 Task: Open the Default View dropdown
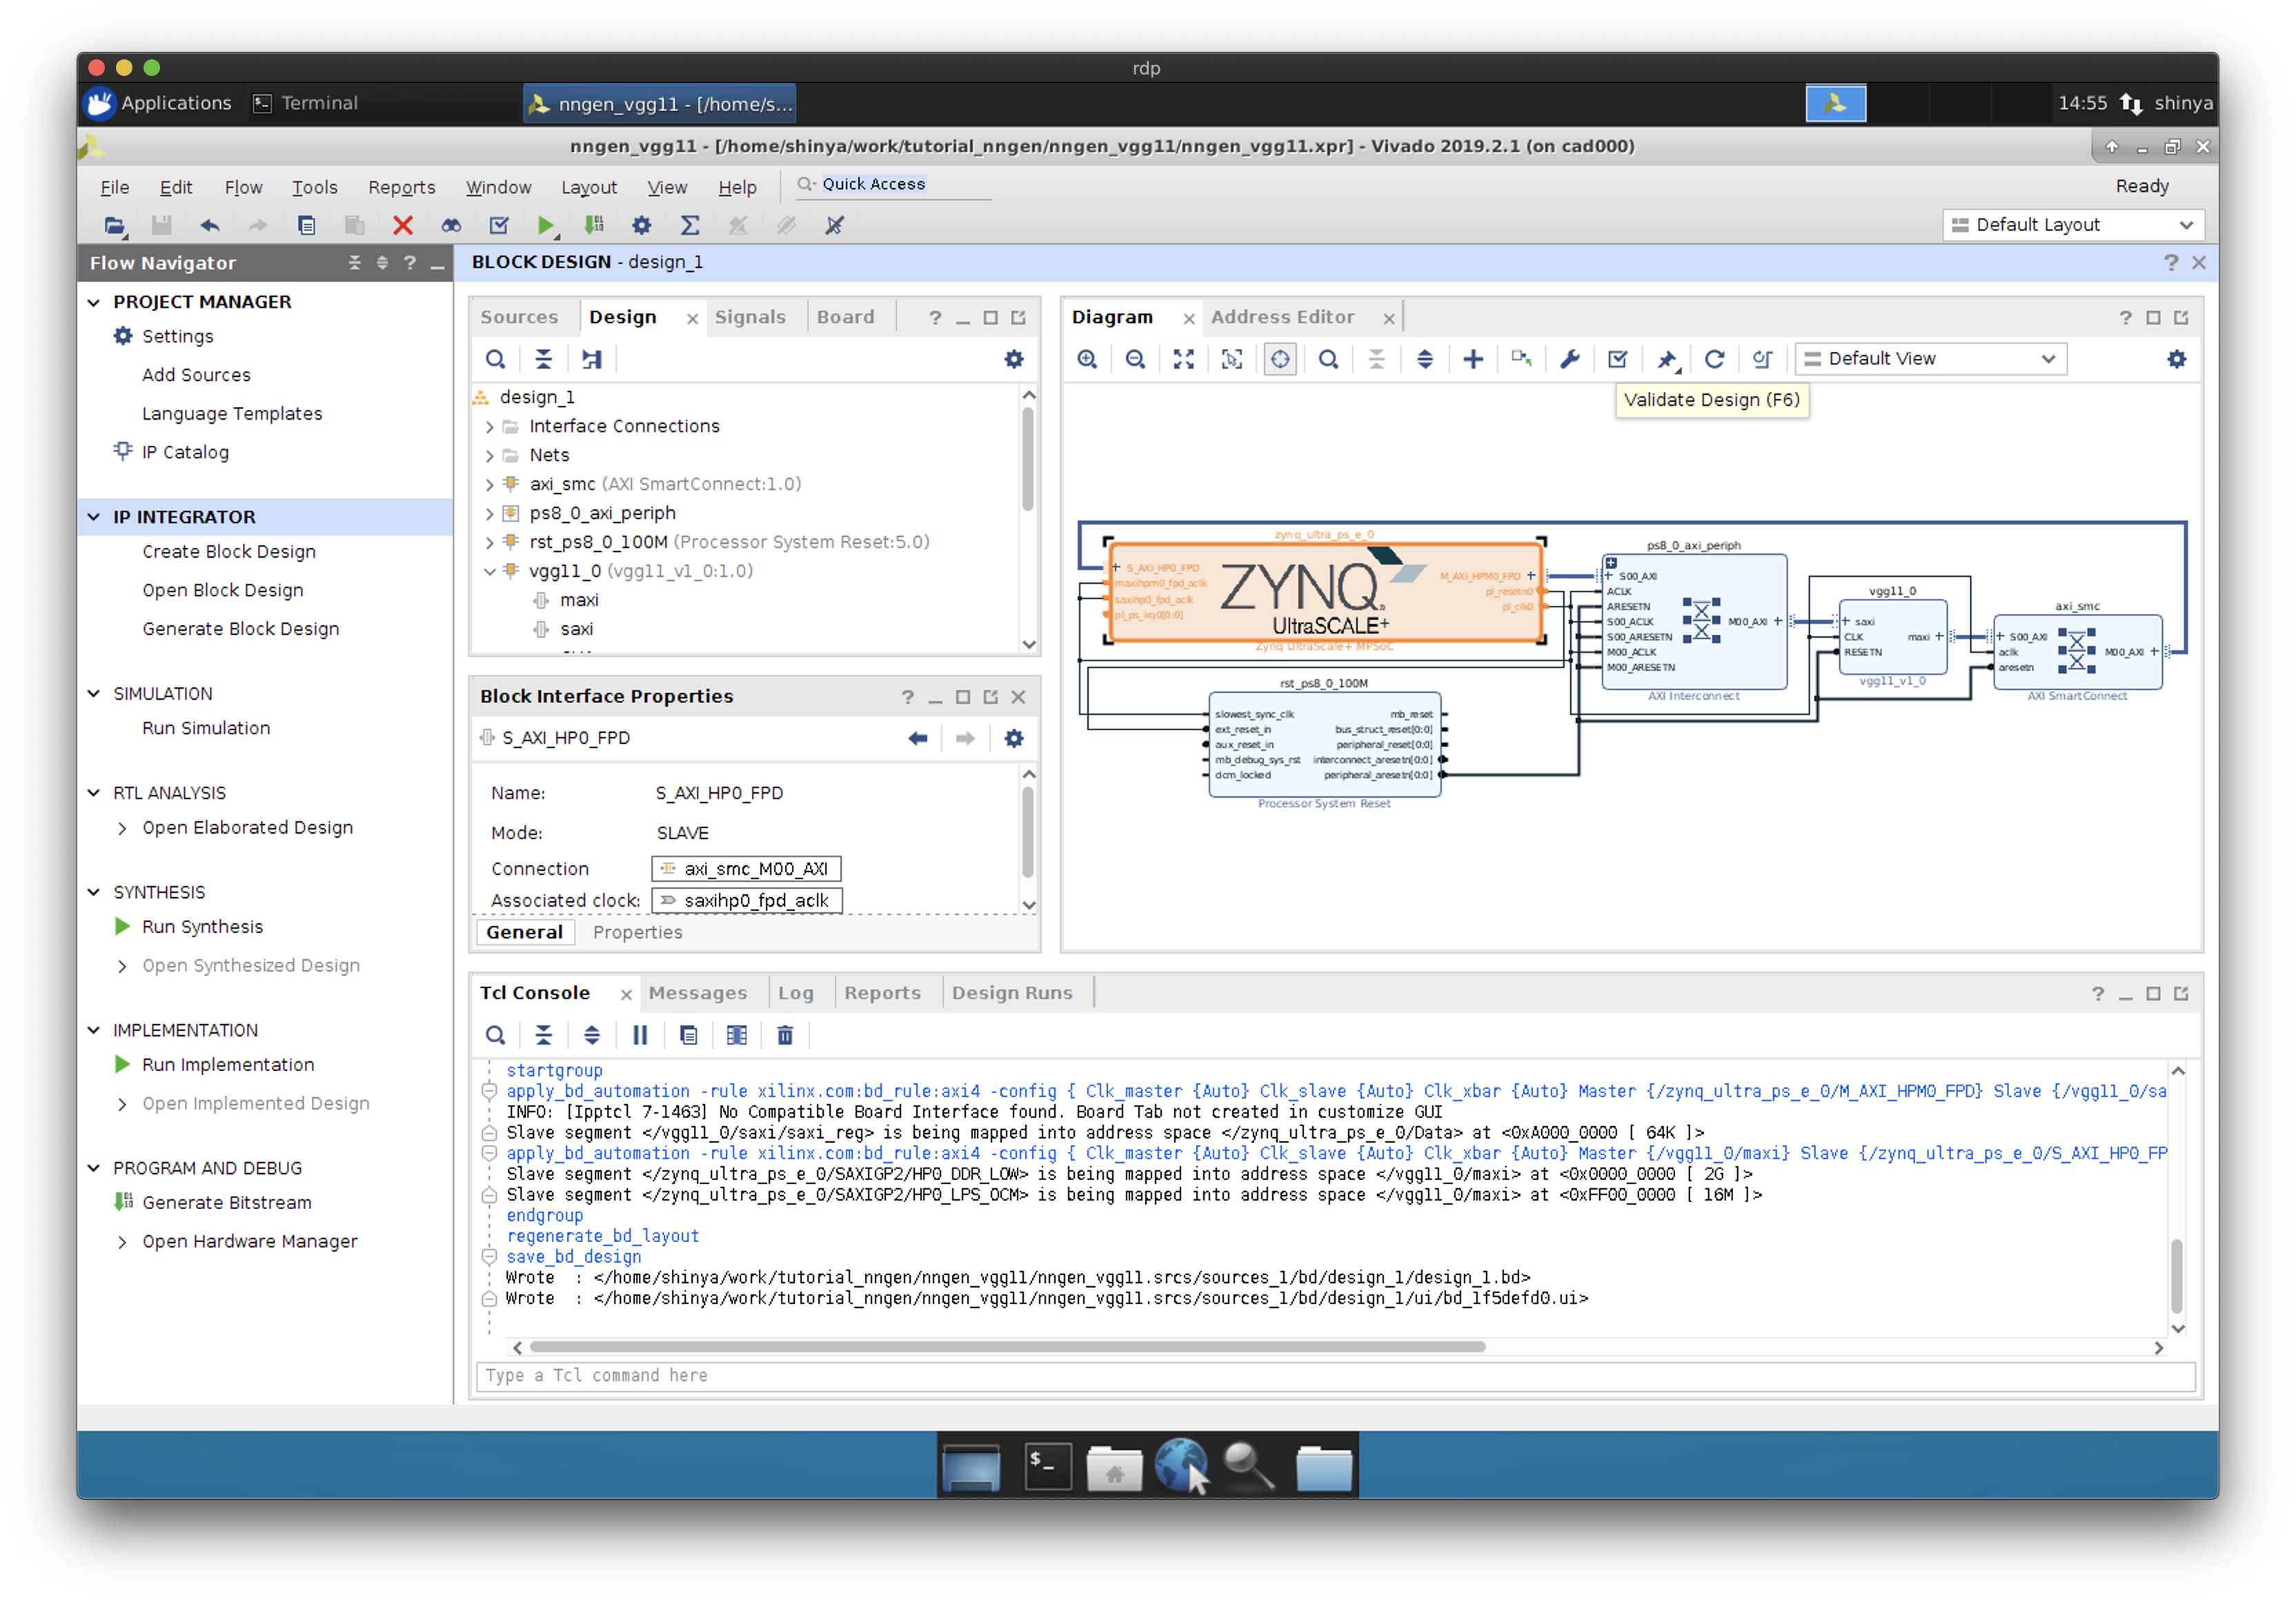tap(1930, 359)
